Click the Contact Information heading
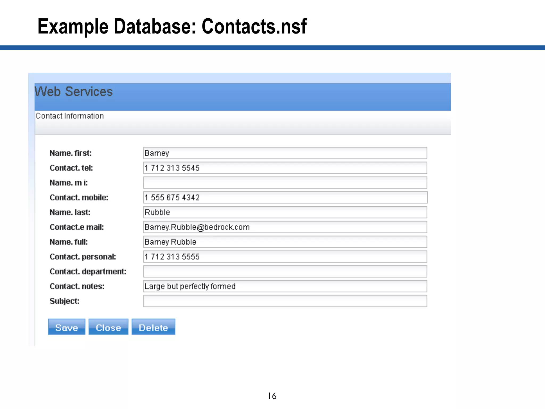The image size is (545, 409). (x=69, y=116)
